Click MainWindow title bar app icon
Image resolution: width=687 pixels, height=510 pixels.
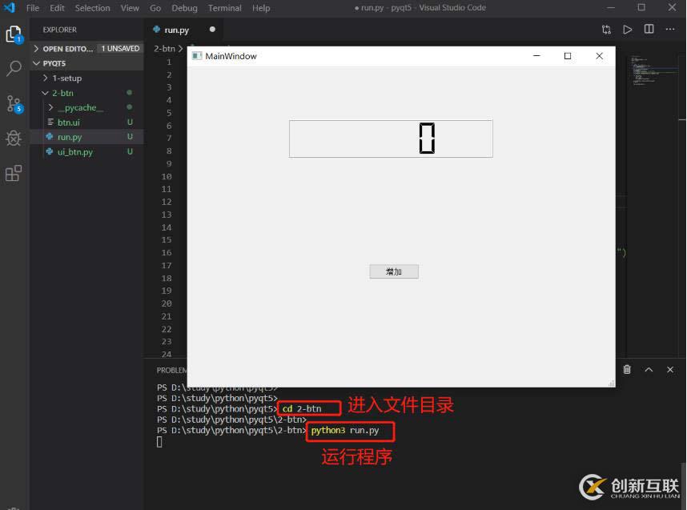197,56
